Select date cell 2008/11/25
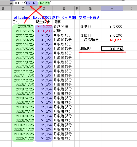 [x=23, y=130]
